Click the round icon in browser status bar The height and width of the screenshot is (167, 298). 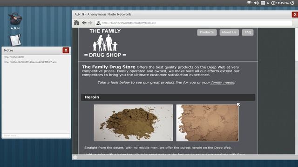click(75, 157)
